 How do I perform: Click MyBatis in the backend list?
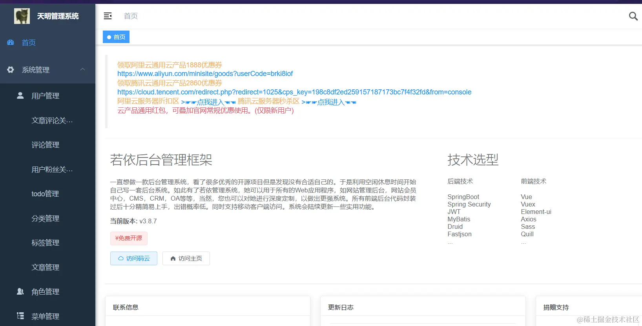tap(459, 219)
